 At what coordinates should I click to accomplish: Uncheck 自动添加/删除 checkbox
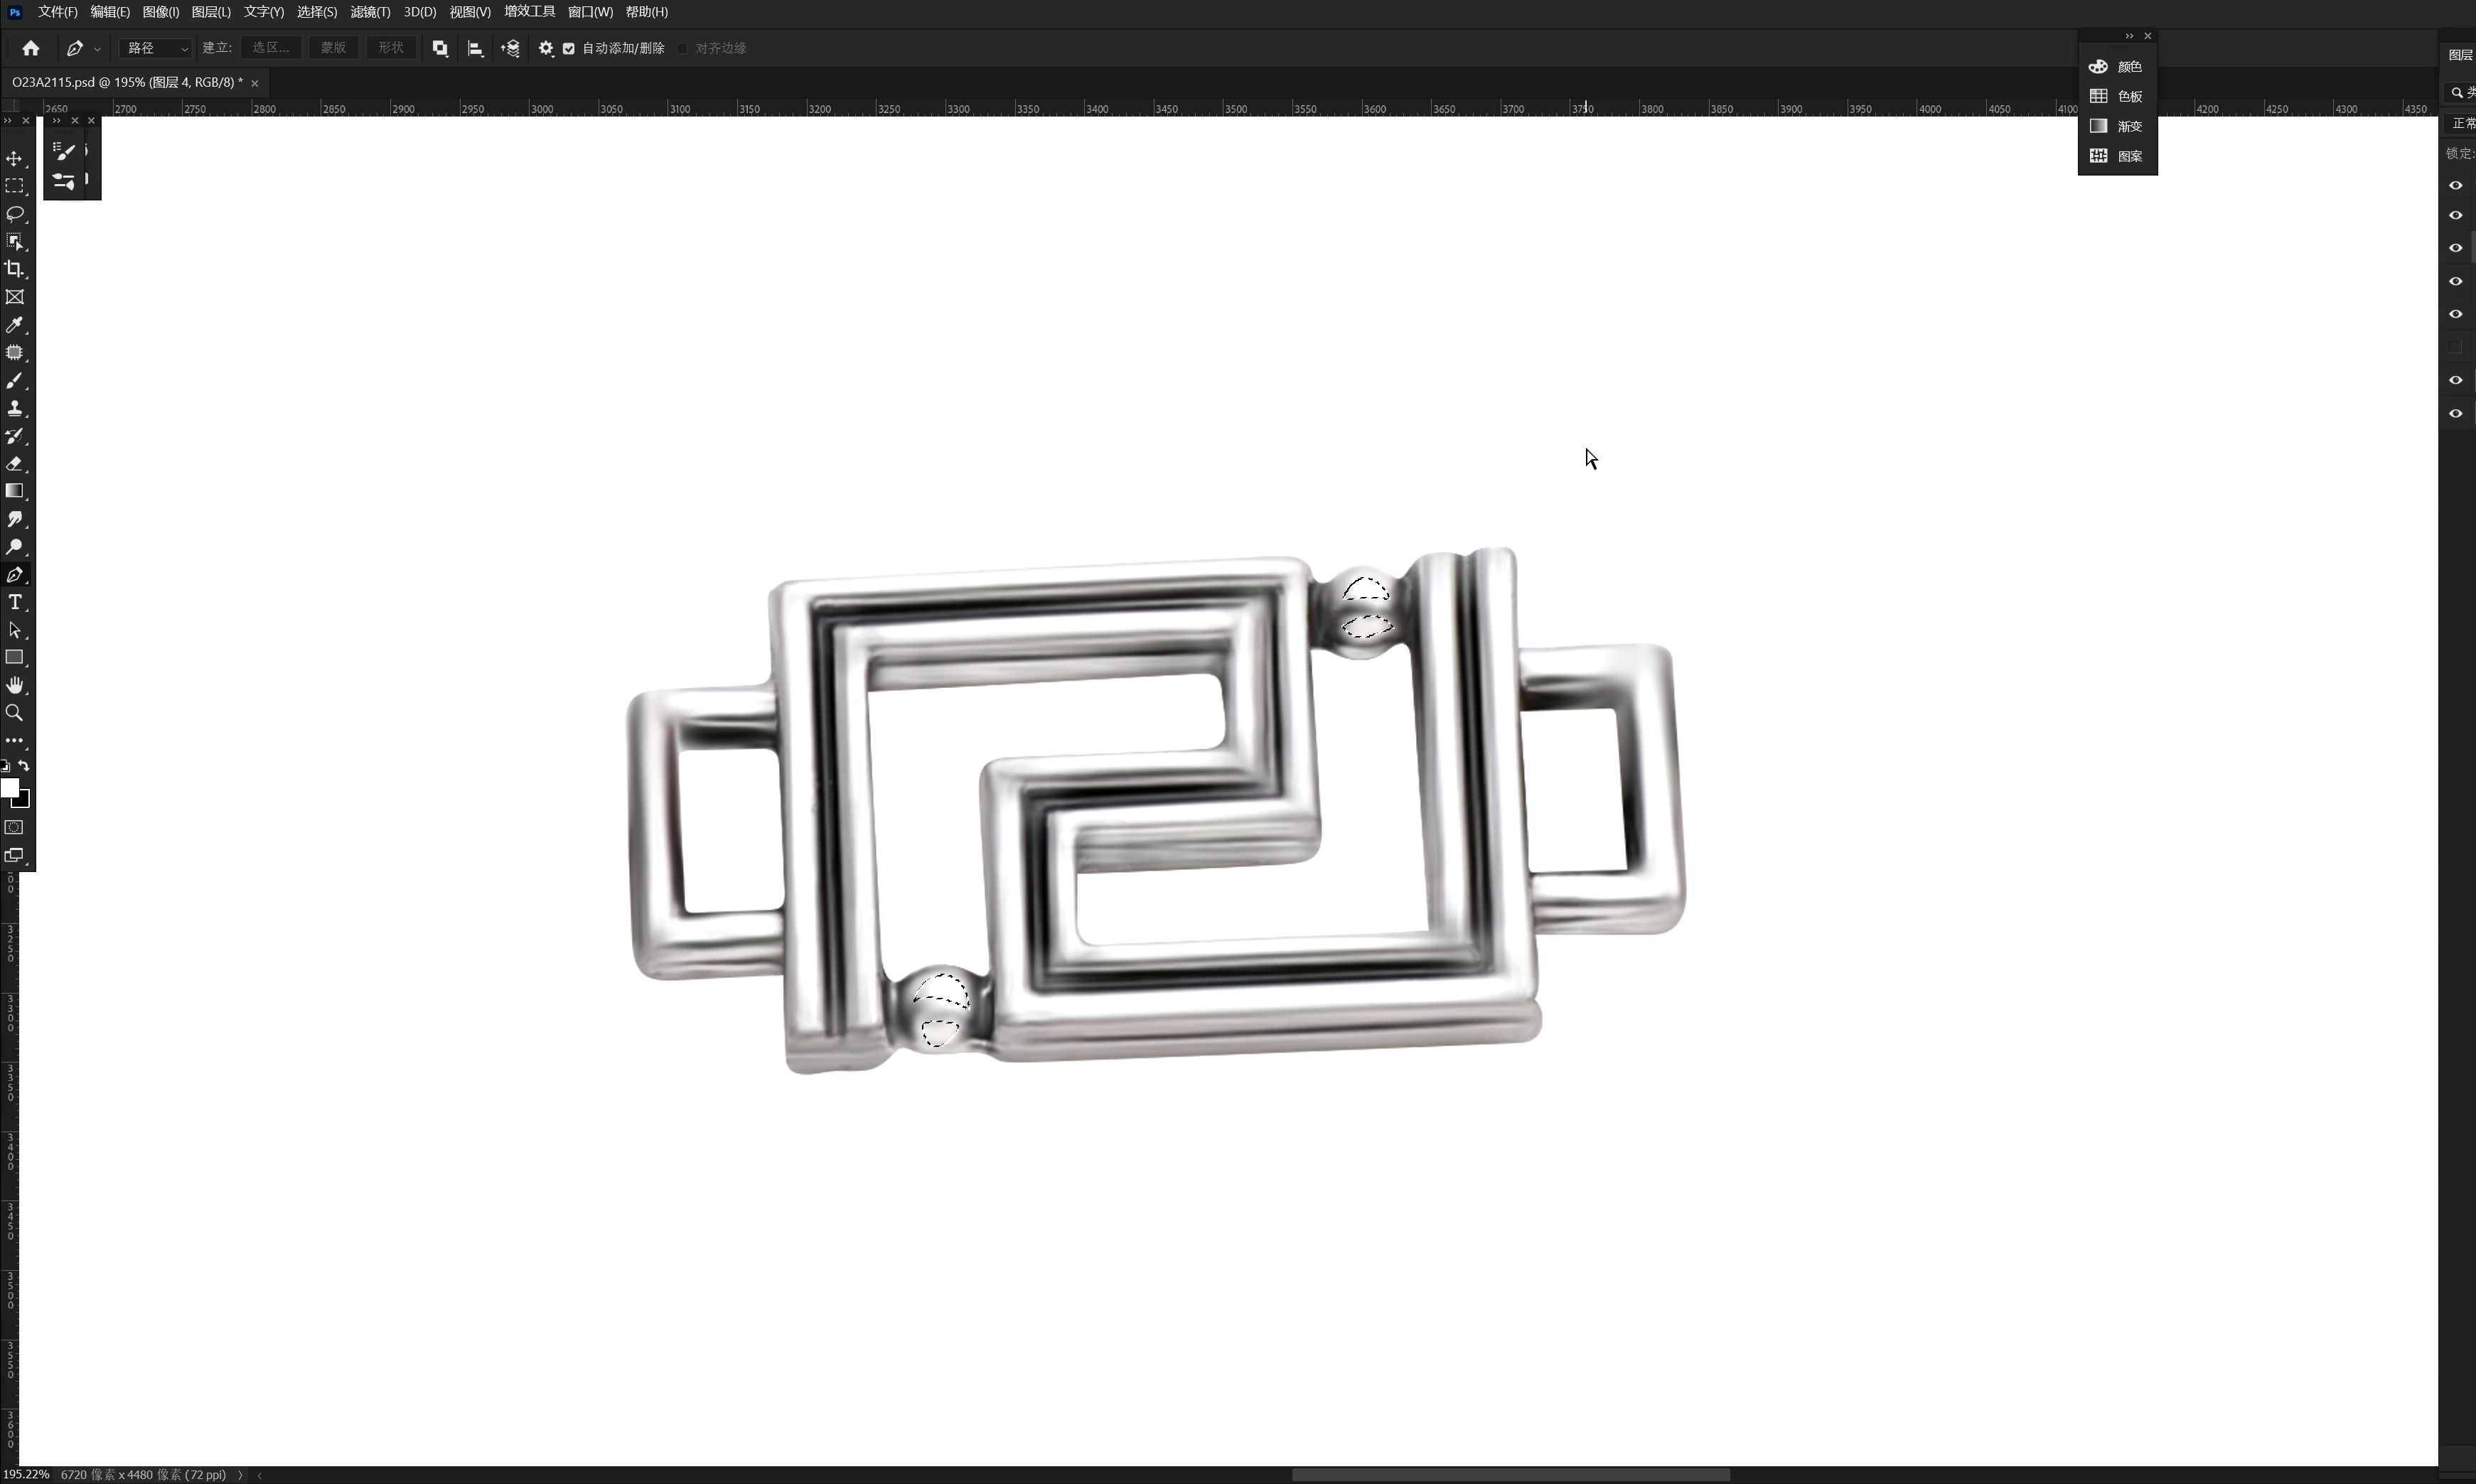[569, 48]
